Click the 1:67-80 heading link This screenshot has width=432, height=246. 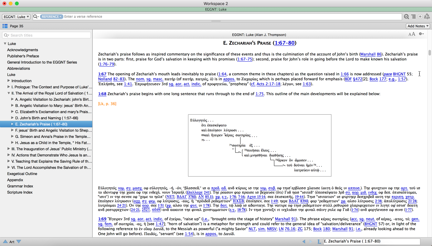click(285, 43)
